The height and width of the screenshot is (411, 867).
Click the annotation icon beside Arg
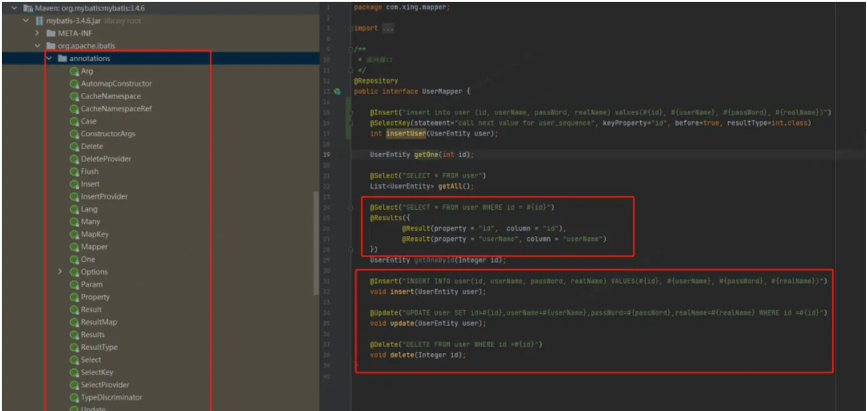74,71
